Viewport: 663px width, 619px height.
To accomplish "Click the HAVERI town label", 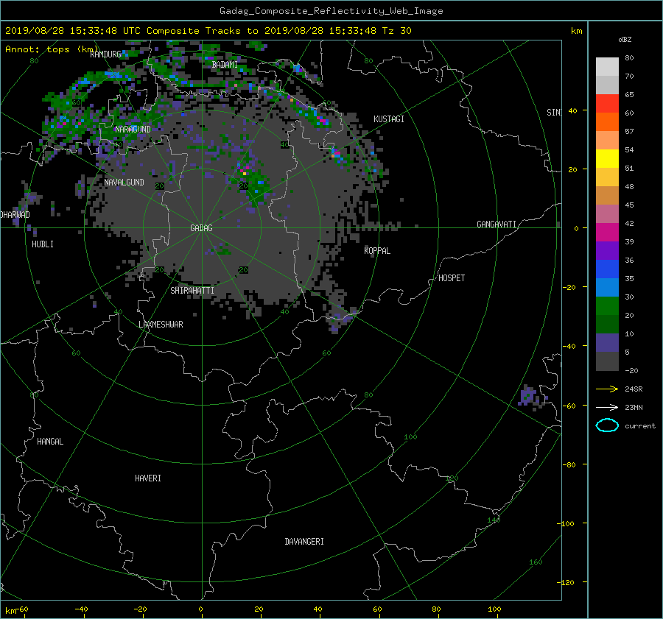I will click(148, 478).
